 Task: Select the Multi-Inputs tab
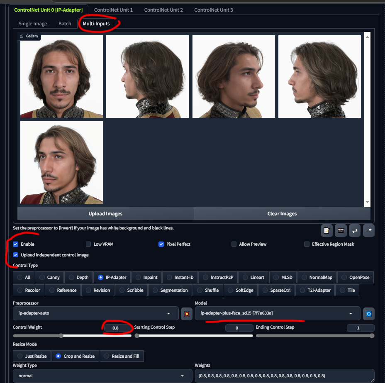tap(96, 24)
